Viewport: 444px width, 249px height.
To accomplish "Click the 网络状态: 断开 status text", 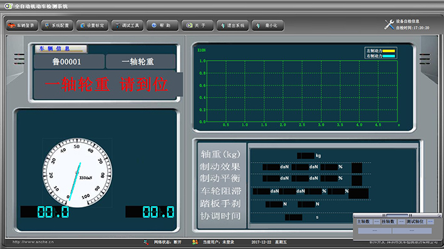I will point(168,242).
